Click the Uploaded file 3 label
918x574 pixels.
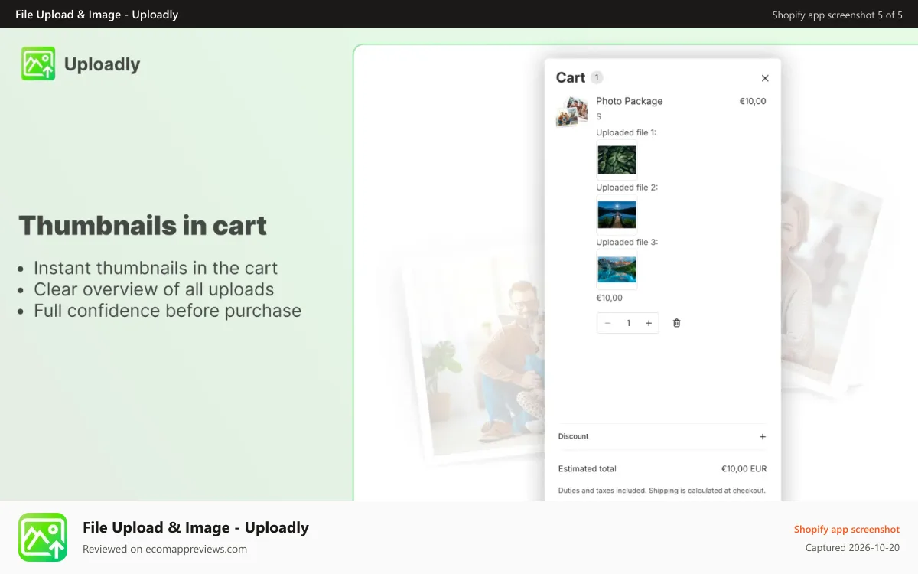click(x=627, y=242)
